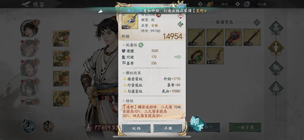The image size is (304, 140).
Task: Tap the magnifier next to 副屬性
Action: pyautogui.click(x=141, y=45)
